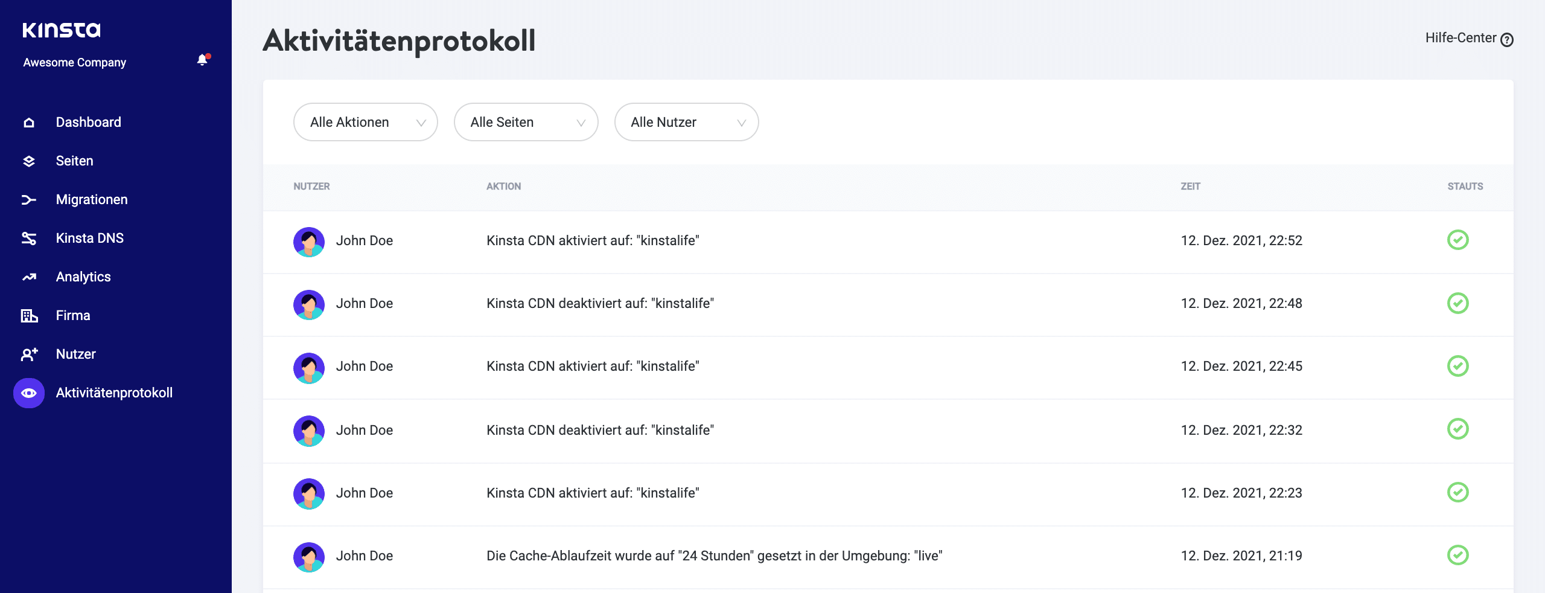Click the Seiten layers icon
This screenshot has height=593, width=1545.
(29, 161)
